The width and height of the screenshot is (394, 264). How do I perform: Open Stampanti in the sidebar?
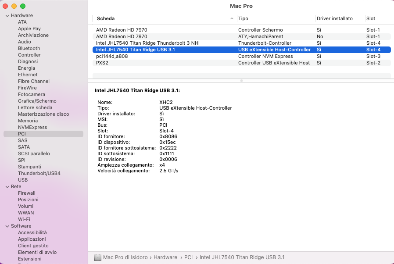29,167
